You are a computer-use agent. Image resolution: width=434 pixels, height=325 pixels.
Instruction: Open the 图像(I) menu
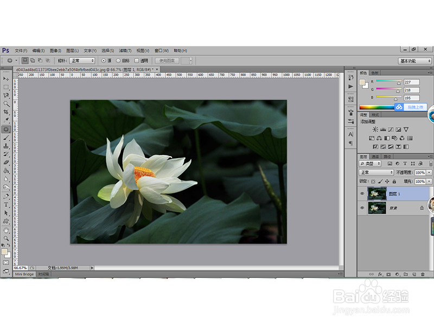pos(55,50)
